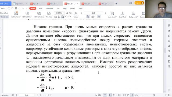Activate the Select Tool

4,17
